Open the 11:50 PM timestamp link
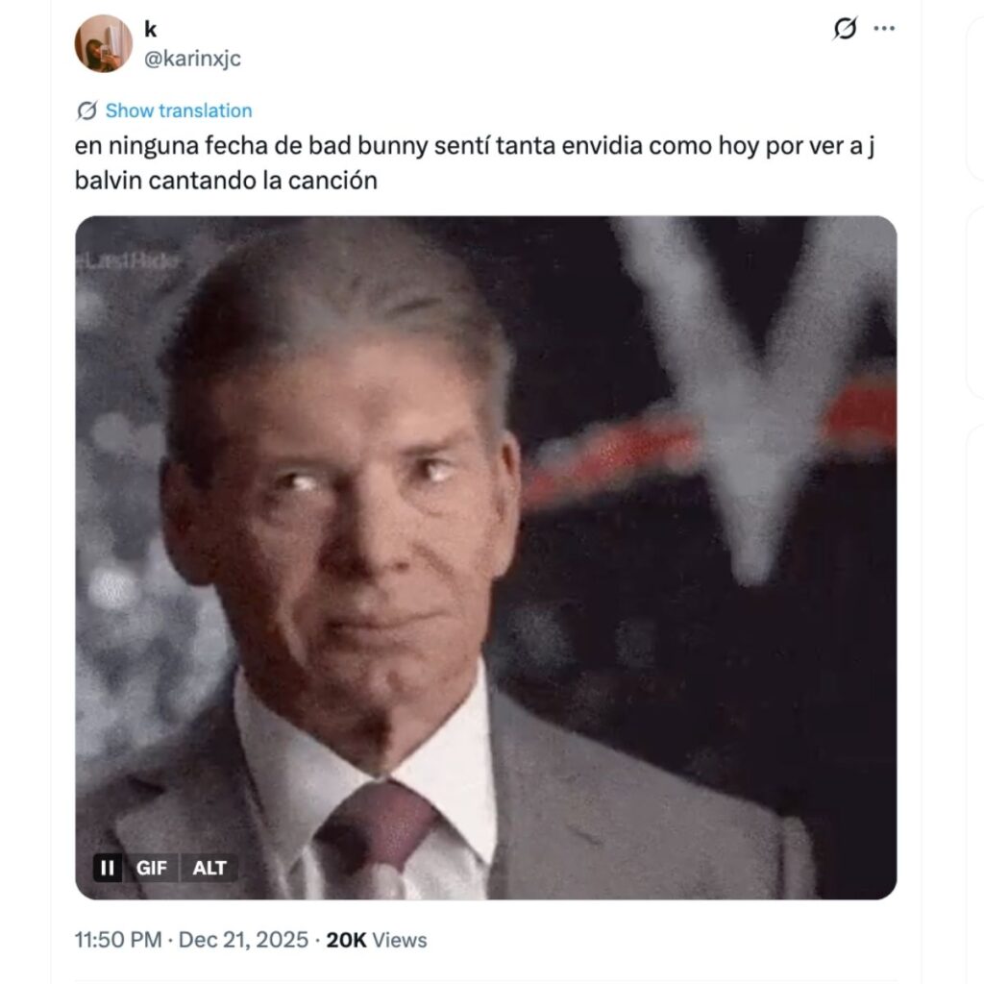Viewport: 984px width, 984px height. pyautogui.click(x=118, y=940)
